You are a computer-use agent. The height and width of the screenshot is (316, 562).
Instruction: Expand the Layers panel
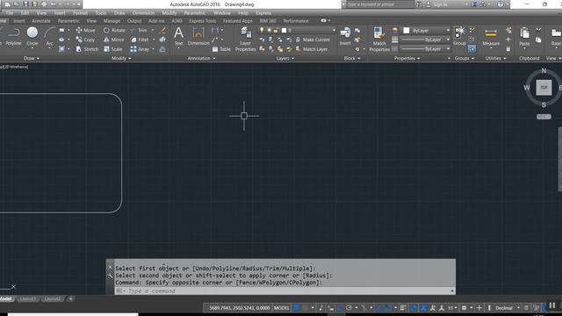coord(285,58)
